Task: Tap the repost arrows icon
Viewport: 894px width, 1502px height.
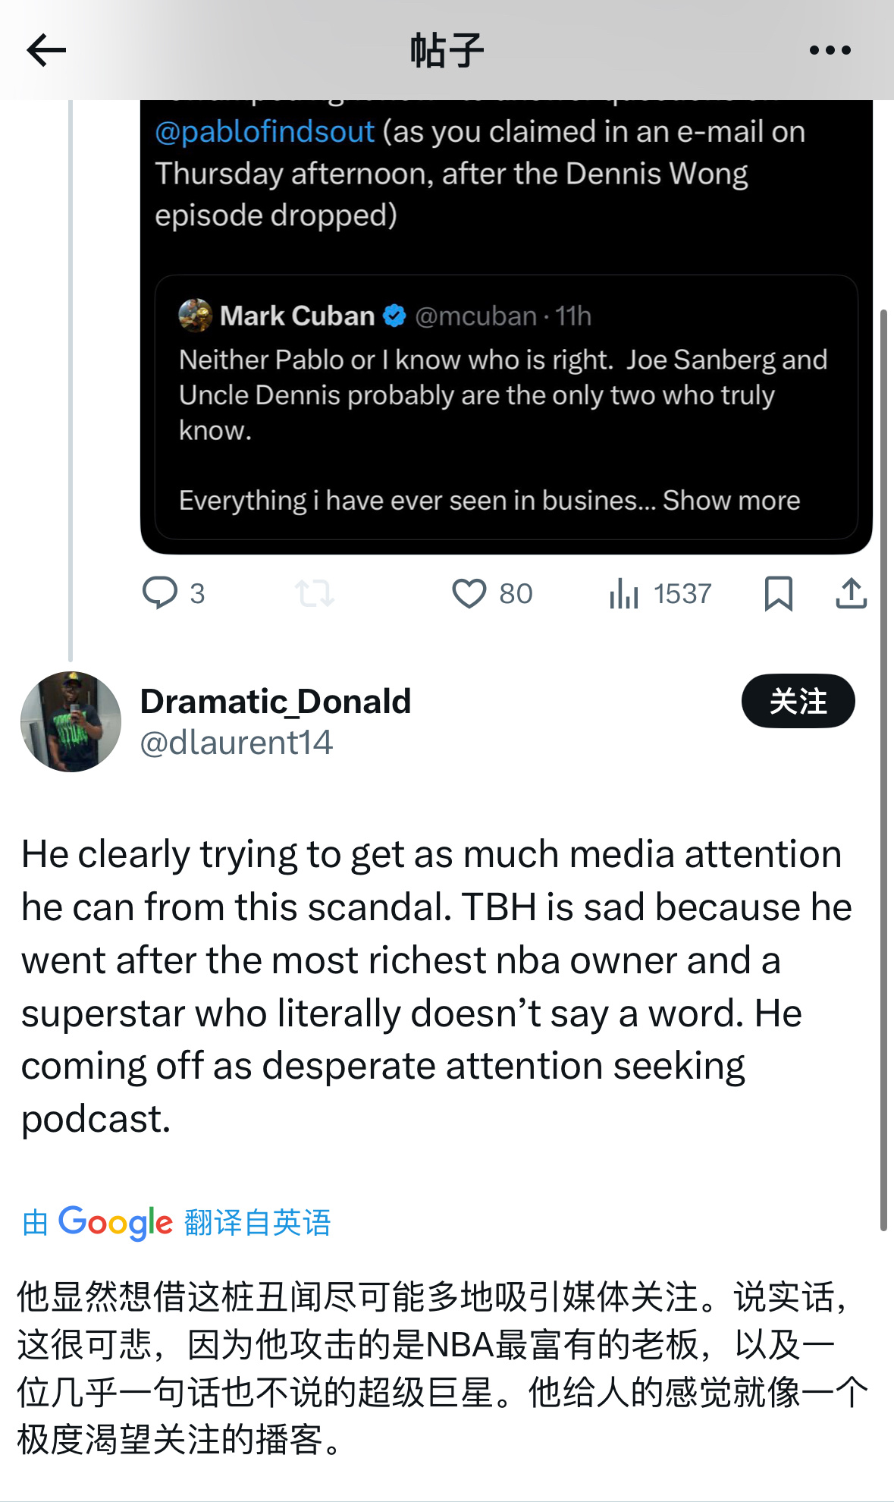Action: pyautogui.click(x=315, y=593)
